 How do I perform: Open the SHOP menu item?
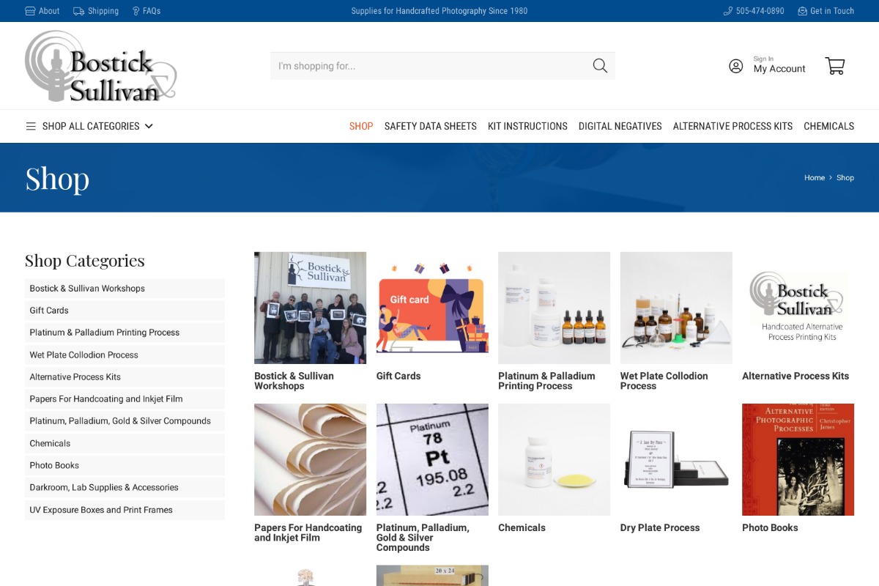(x=361, y=126)
